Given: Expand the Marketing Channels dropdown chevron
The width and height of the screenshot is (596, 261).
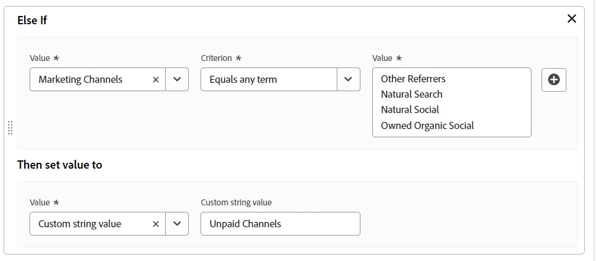Looking at the screenshot, I should click(x=177, y=80).
